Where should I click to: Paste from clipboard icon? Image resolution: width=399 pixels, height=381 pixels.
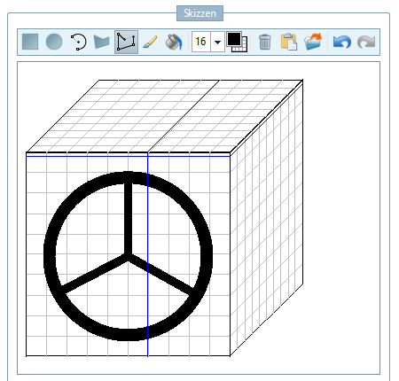289,42
